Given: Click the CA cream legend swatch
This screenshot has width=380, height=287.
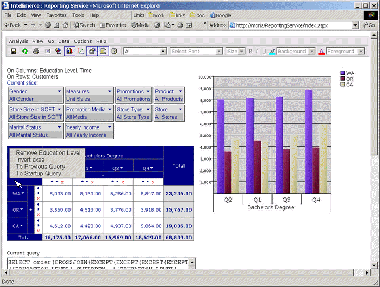Looking at the screenshot, I should click(x=343, y=85).
